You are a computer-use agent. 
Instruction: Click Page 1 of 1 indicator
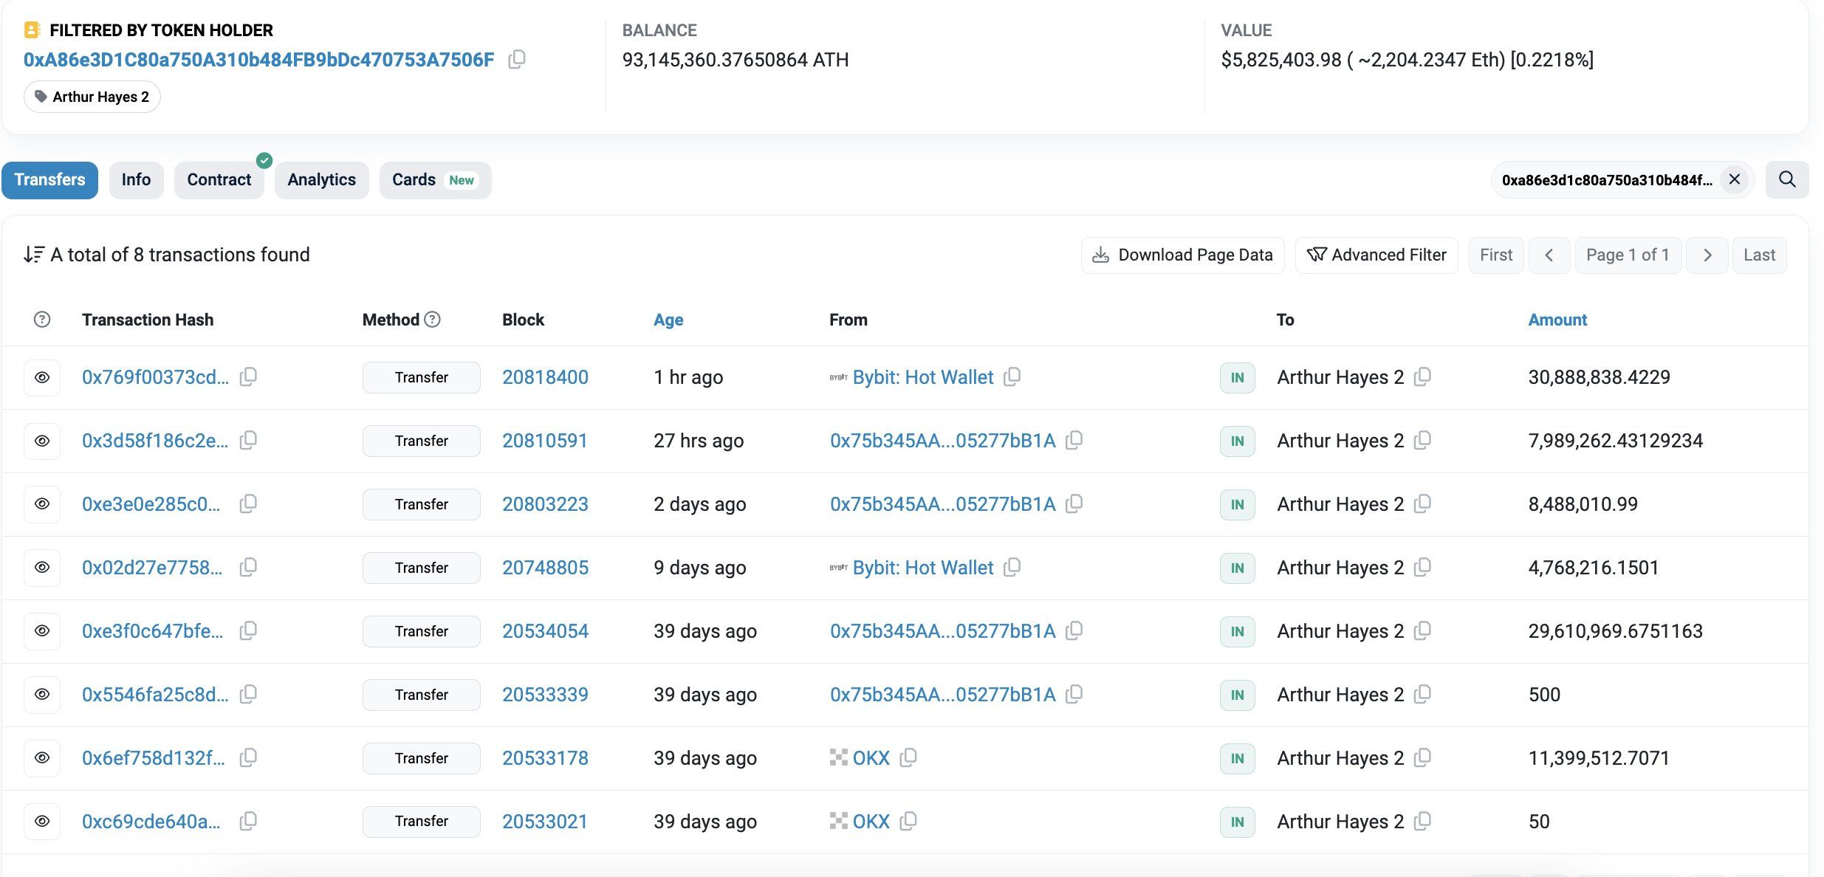(1628, 255)
